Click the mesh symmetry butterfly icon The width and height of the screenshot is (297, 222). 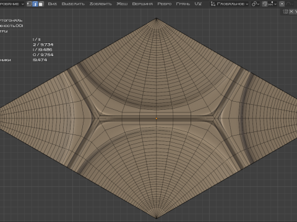tap(285, 12)
